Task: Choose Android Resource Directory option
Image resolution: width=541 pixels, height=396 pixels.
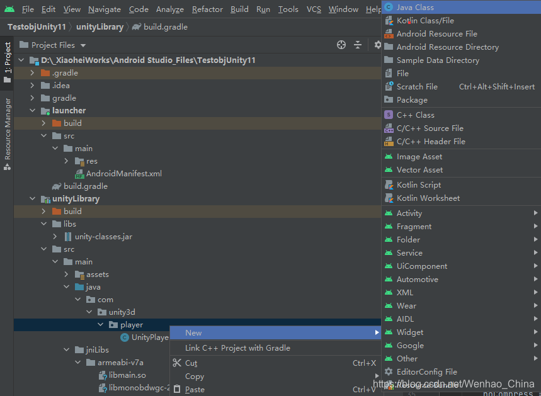Action: coord(461,47)
